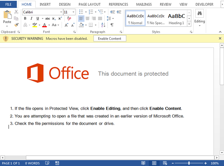This screenshot has height=166, width=224.
Task: Toggle Underline formatting
Action: [38, 18]
